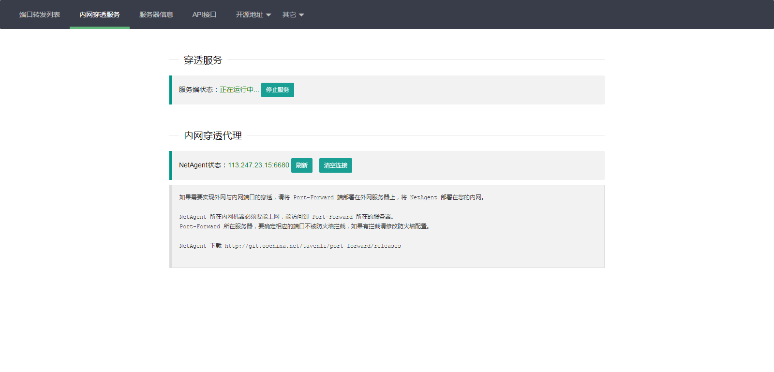Select the active 内网穿透服务 tab
774x372 pixels.
(99, 15)
